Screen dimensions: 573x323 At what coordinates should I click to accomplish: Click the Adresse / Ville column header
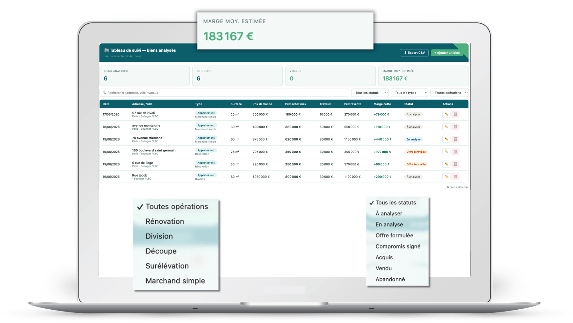click(x=142, y=104)
